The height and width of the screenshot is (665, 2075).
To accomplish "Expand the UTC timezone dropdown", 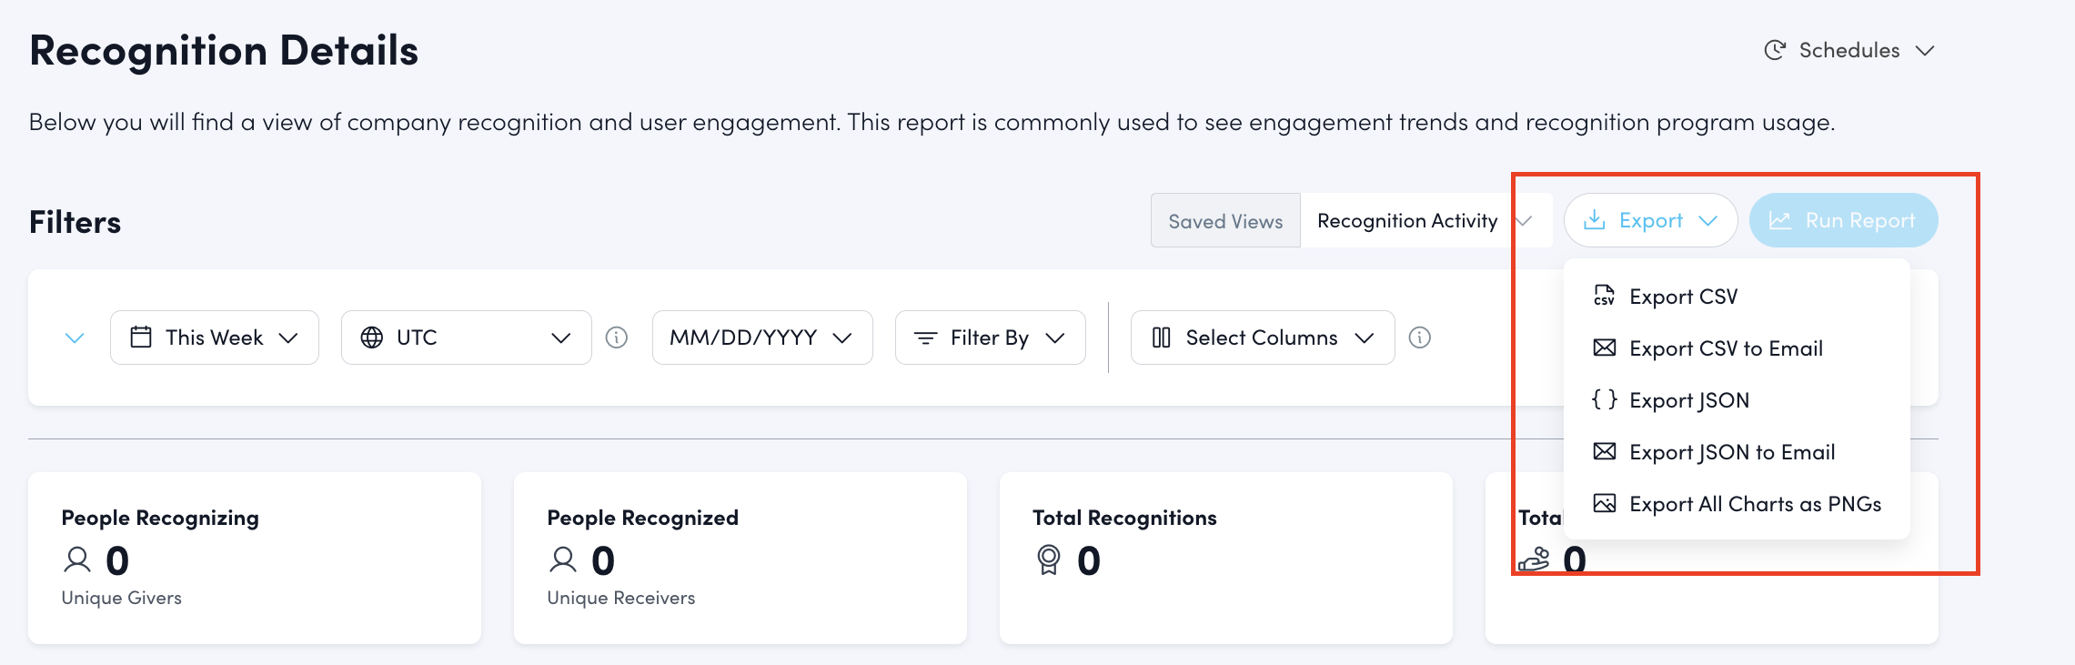I will pyautogui.click(x=466, y=338).
